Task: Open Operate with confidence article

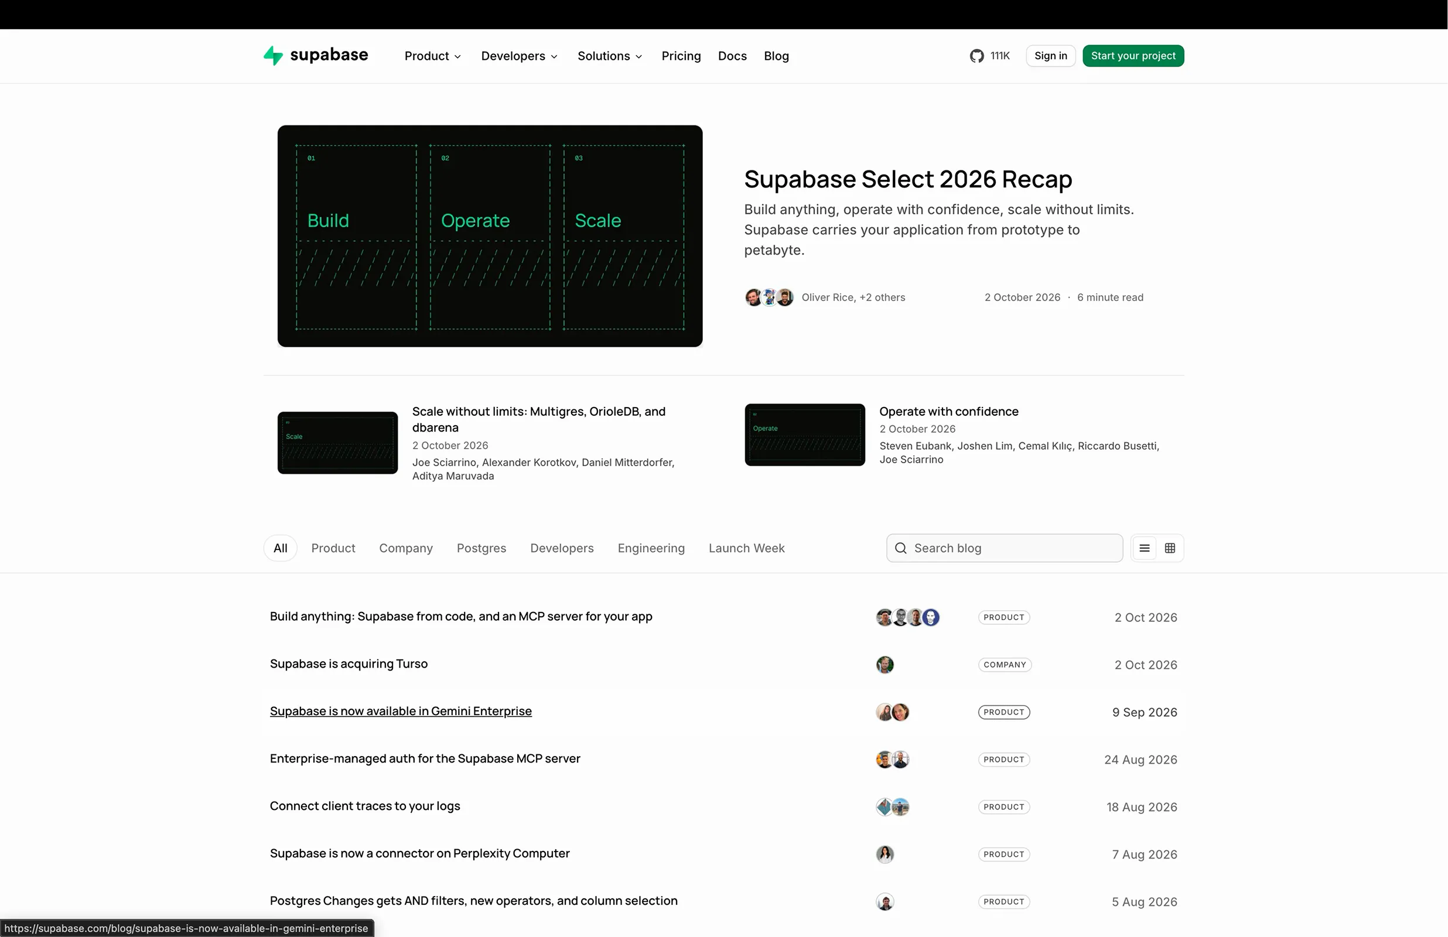Action: tap(948, 411)
